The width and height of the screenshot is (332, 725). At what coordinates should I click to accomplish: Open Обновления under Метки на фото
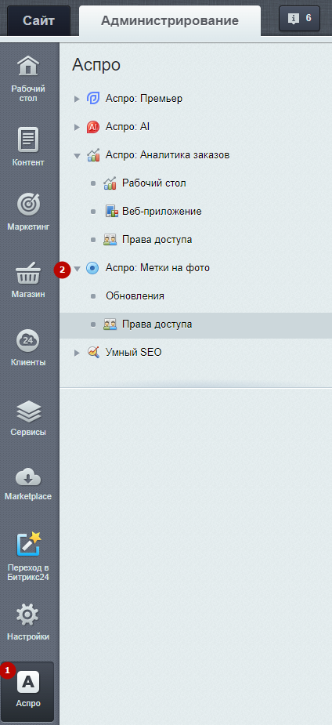tap(135, 296)
